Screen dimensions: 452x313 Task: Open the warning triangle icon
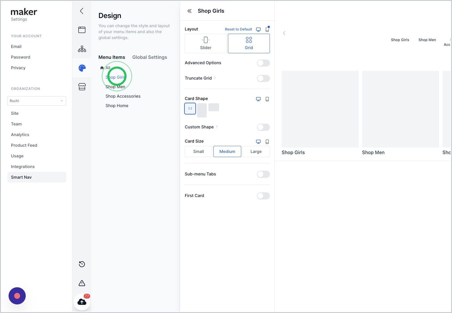82,283
